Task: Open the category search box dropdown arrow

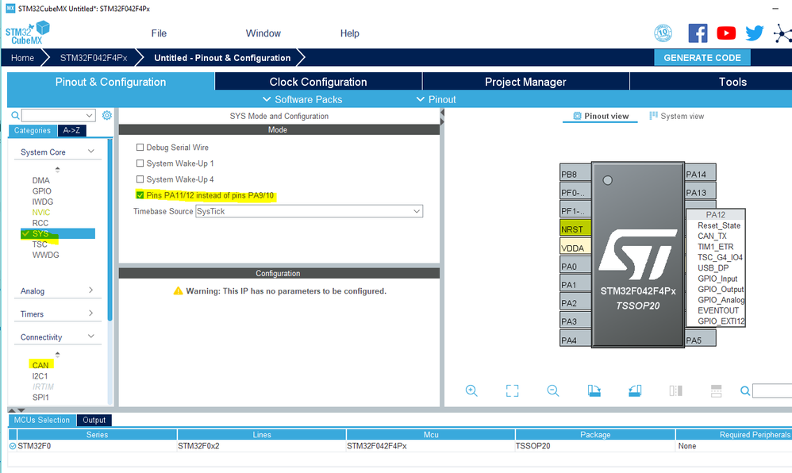Action: click(90, 115)
